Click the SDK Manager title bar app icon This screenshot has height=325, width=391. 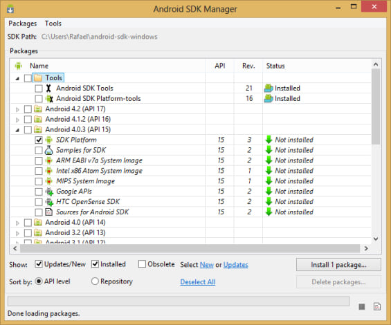[10, 9]
